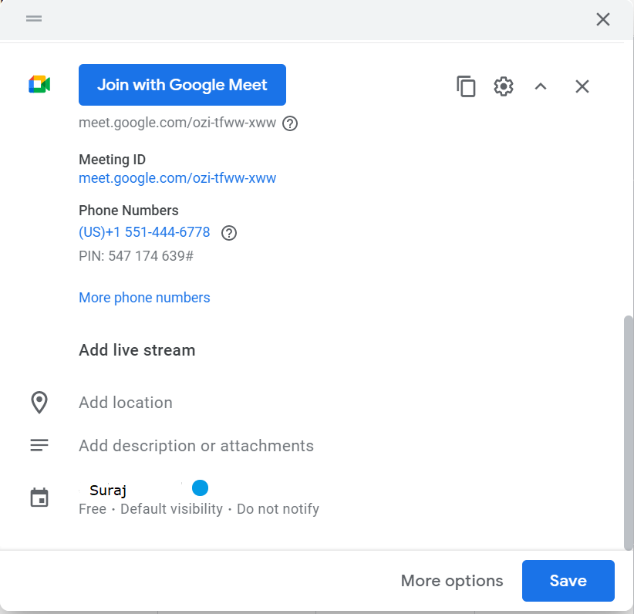Click the Google Meet logo icon
The height and width of the screenshot is (614, 634).
coord(39,84)
